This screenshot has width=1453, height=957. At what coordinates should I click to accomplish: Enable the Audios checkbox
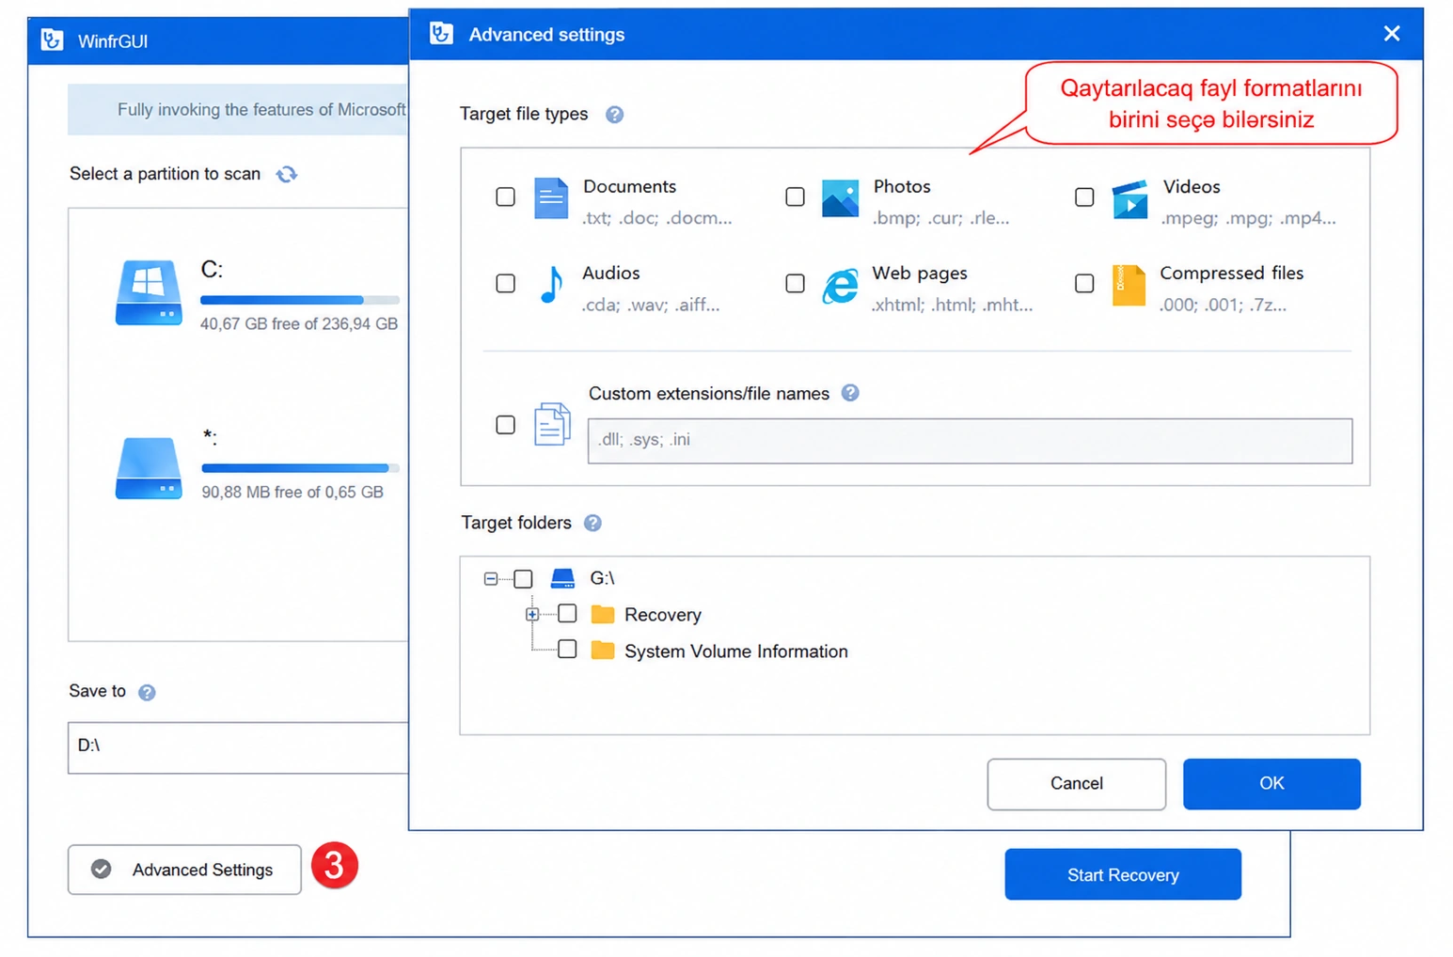click(x=506, y=283)
